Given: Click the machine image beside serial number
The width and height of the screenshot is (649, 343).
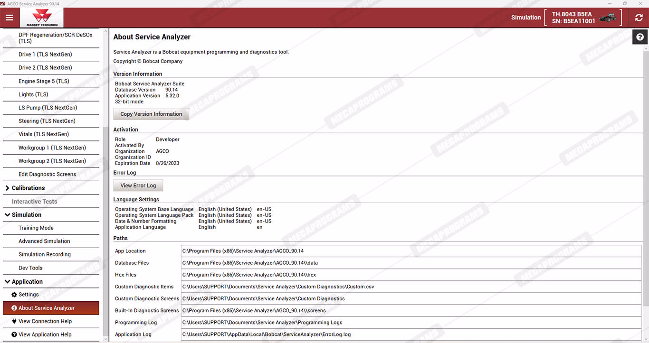Looking at the screenshot, I should point(607,18).
